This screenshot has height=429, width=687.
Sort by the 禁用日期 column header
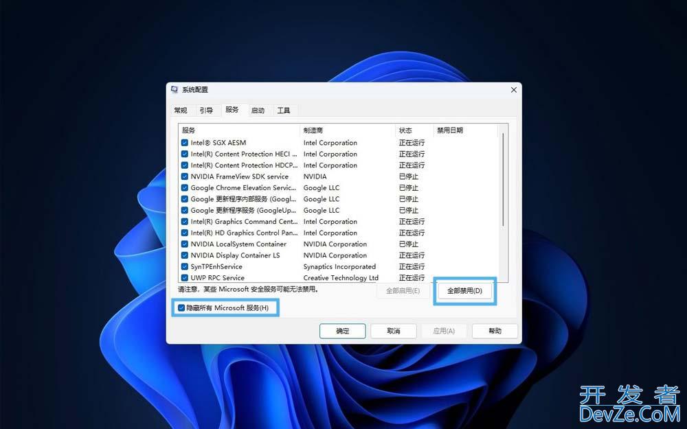click(465, 130)
